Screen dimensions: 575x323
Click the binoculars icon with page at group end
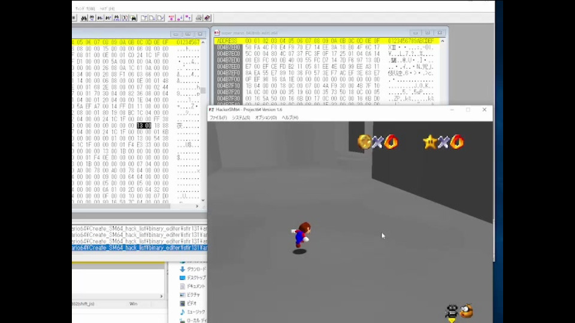point(134,18)
